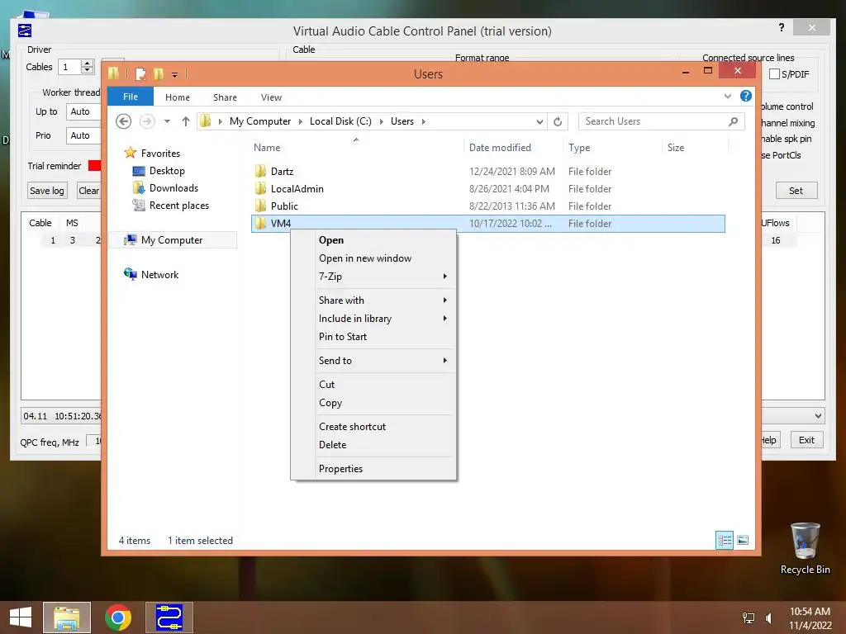The image size is (846, 634).
Task: Click the Virtual Audio Cable title icon
Action: (24, 31)
